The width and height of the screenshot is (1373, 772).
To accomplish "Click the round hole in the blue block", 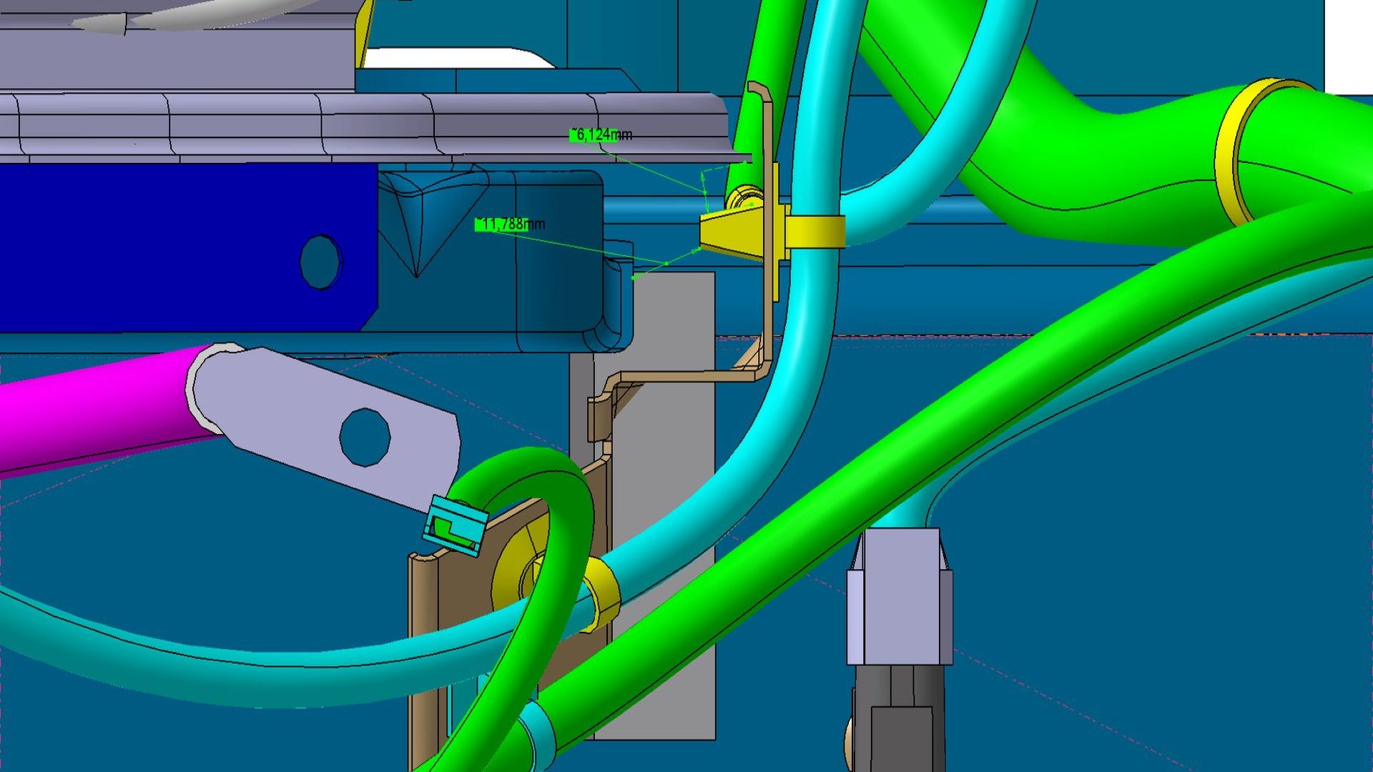I will coord(320,262).
